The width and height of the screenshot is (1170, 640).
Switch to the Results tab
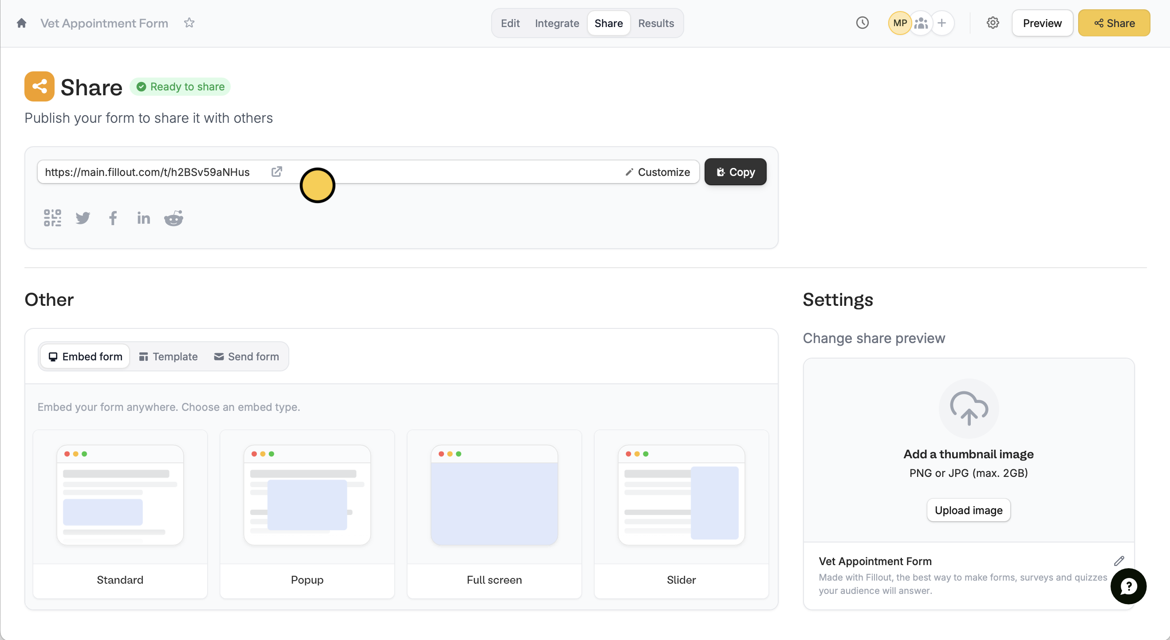point(655,23)
